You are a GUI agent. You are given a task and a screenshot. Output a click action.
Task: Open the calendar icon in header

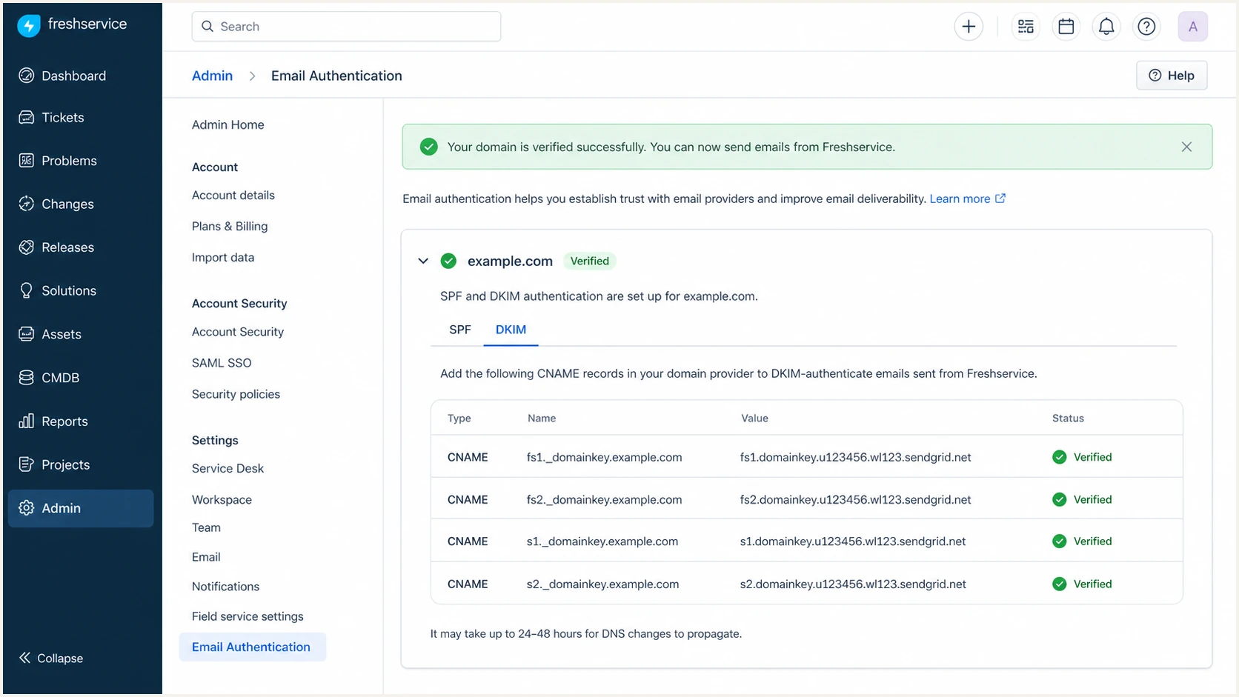point(1066,27)
